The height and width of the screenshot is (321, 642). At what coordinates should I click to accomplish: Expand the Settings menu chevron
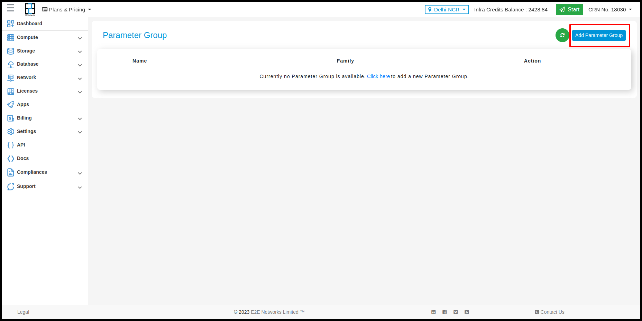click(80, 132)
